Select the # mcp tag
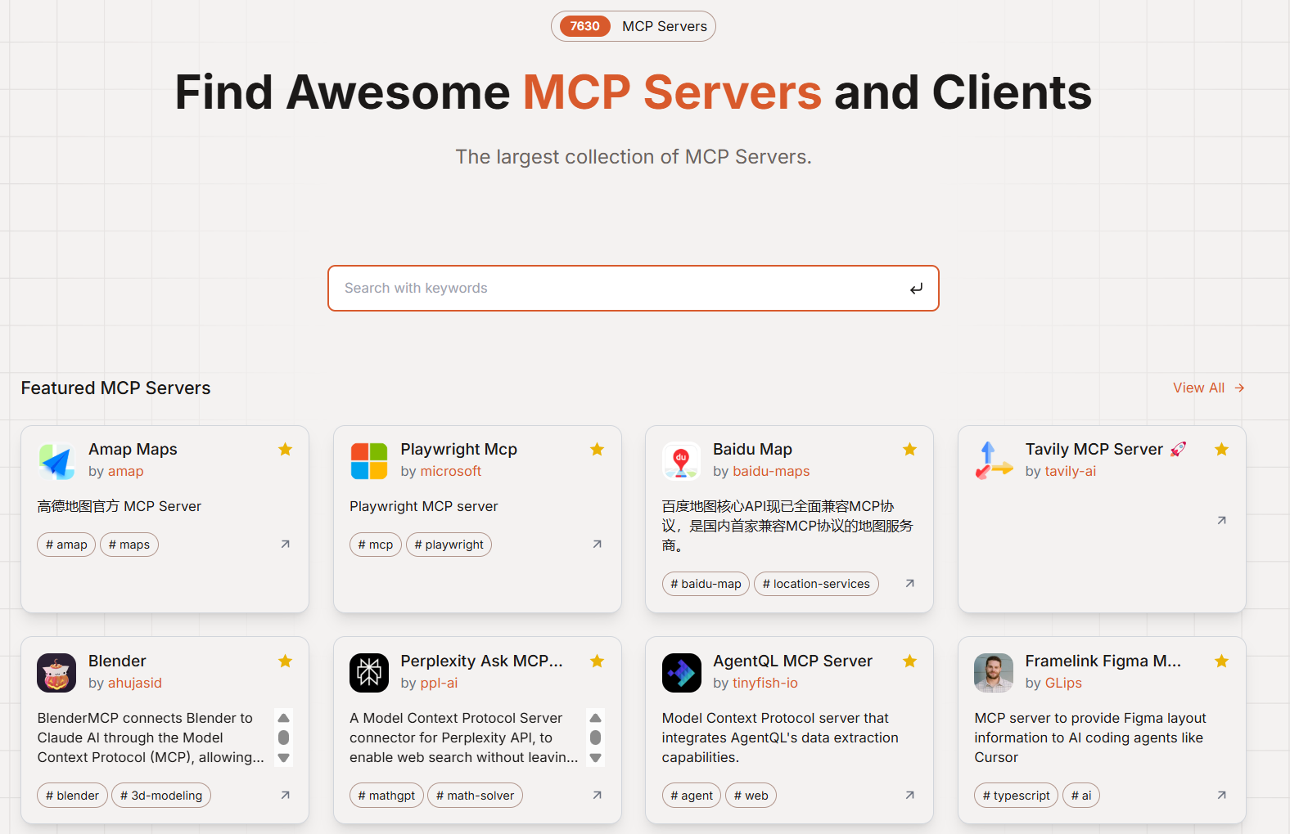This screenshot has height=834, width=1290. tap(376, 545)
